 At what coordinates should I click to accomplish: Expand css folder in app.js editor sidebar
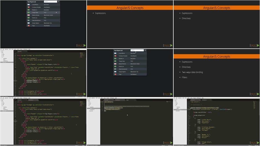click(88, 102)
